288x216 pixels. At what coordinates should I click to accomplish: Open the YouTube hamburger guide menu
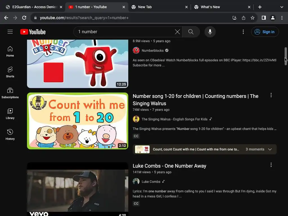(x=10, y=32)
